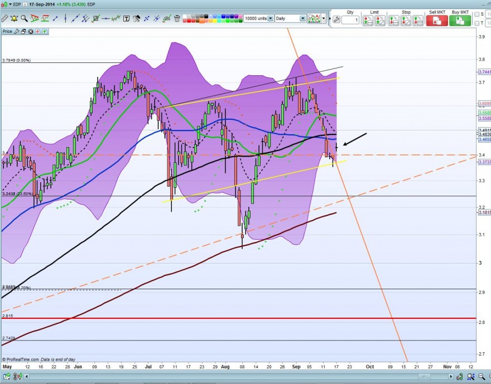Viewport: 491px width, 384px height.
Task: Open trading toolbar wrench settings
Action: coord(336,20)
